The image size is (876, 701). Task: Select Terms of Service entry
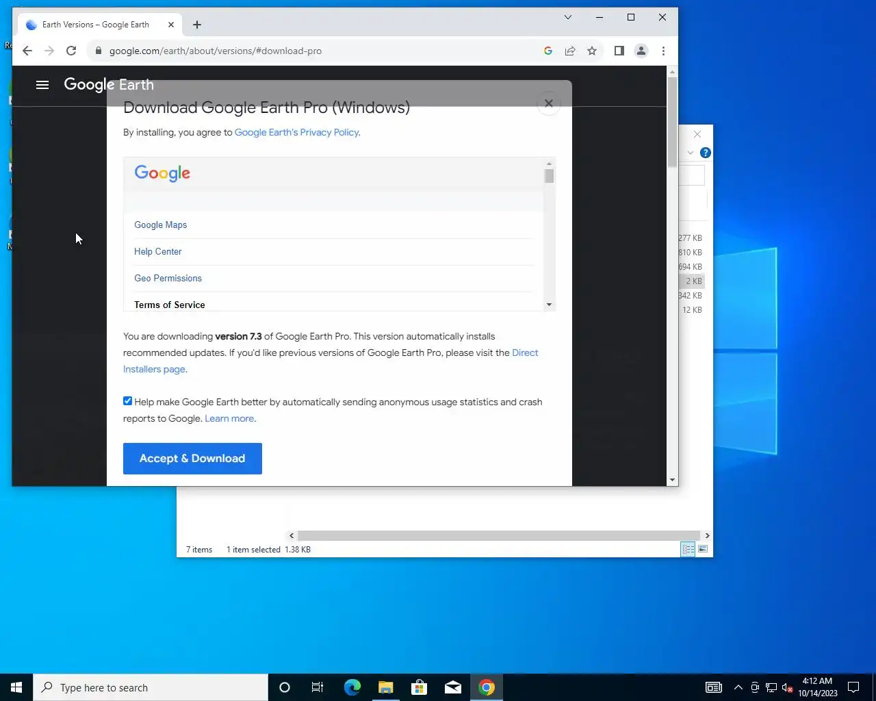tap(169, 305)
